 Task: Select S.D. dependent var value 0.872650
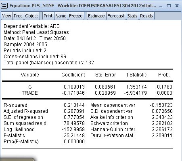pos(162,111)
